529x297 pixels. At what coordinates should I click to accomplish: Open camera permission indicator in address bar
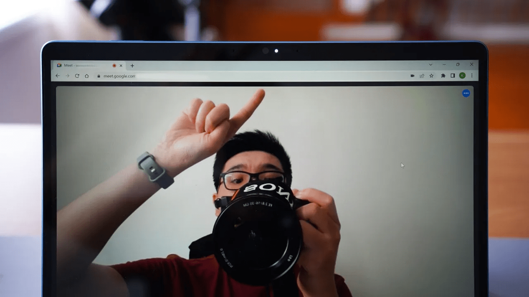(x=412, y=76)
